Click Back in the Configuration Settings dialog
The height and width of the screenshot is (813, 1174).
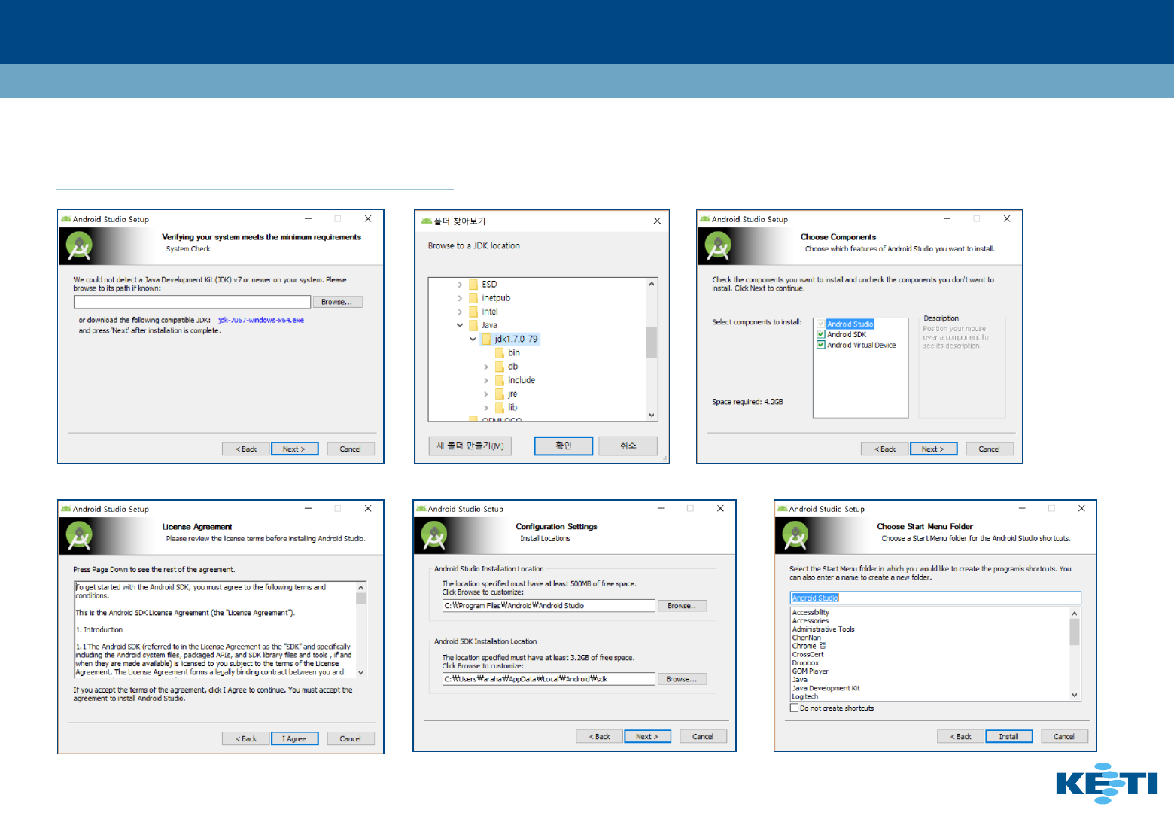click(x=599, y=736)
